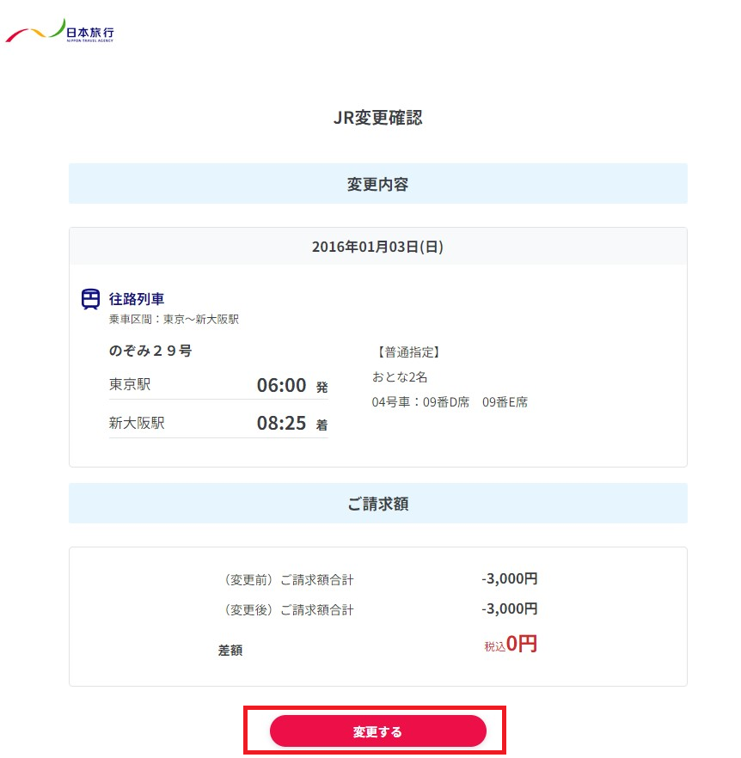Select the ご請求額 section header

pyautogui.click(x=377, y=504)
